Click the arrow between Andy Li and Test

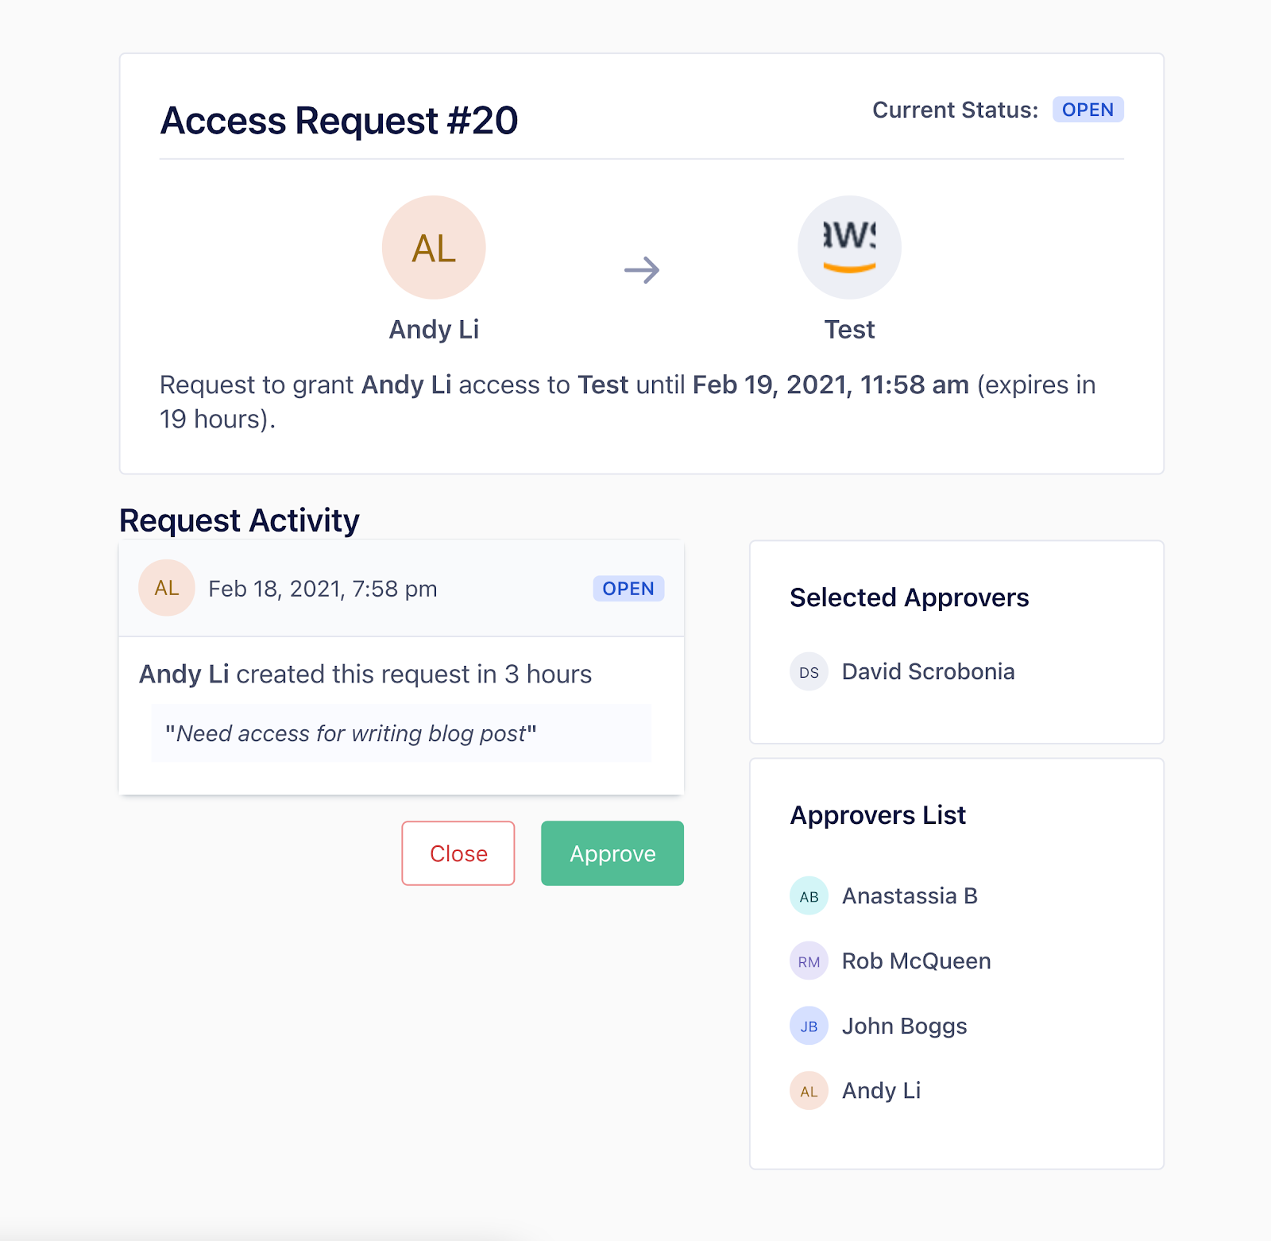(642, 270)
